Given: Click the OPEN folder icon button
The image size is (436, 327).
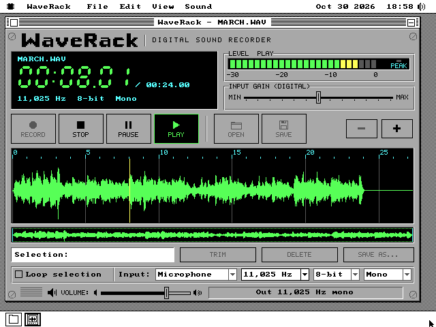Looking at the screenshot, I should (x=236, y=129).
